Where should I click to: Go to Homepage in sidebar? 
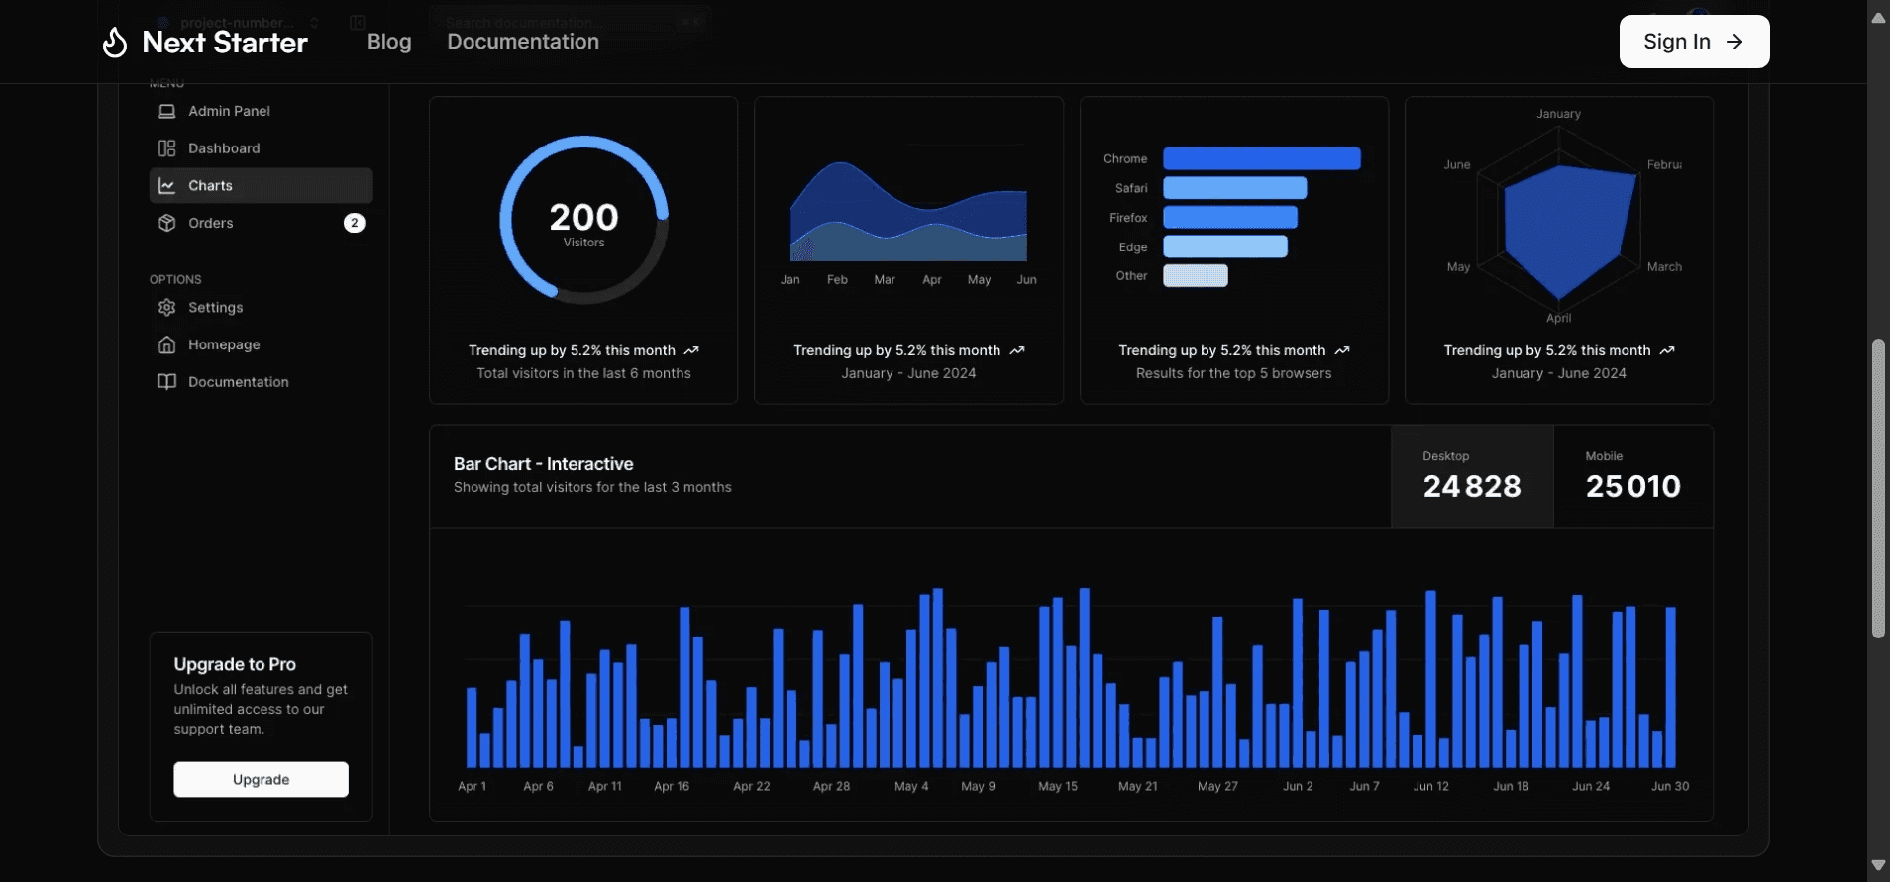261,344
